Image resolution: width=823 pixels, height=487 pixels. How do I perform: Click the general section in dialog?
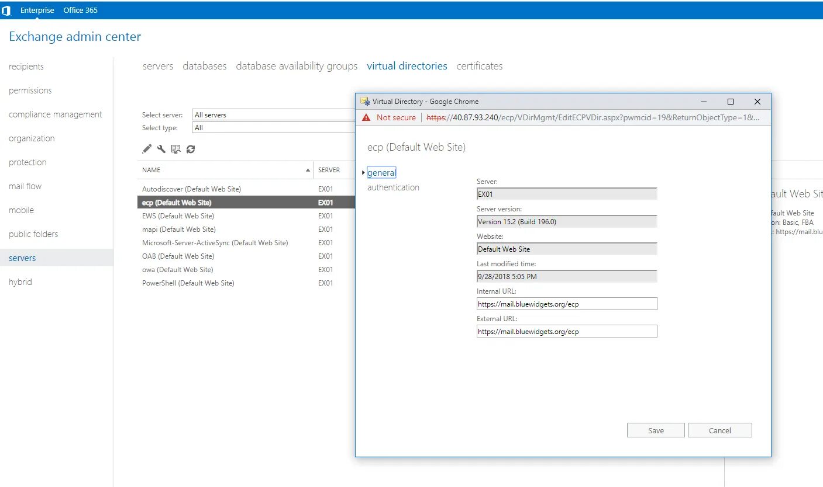pyautogui.click(x=381, y=173)
